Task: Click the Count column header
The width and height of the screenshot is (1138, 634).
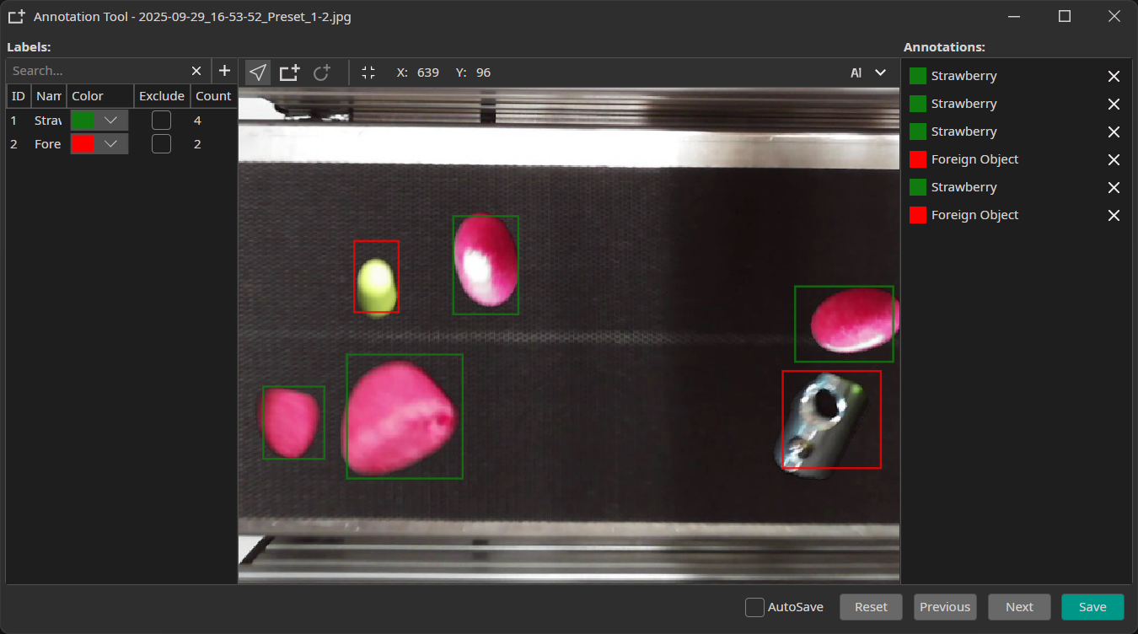Action: coord(213,95)
